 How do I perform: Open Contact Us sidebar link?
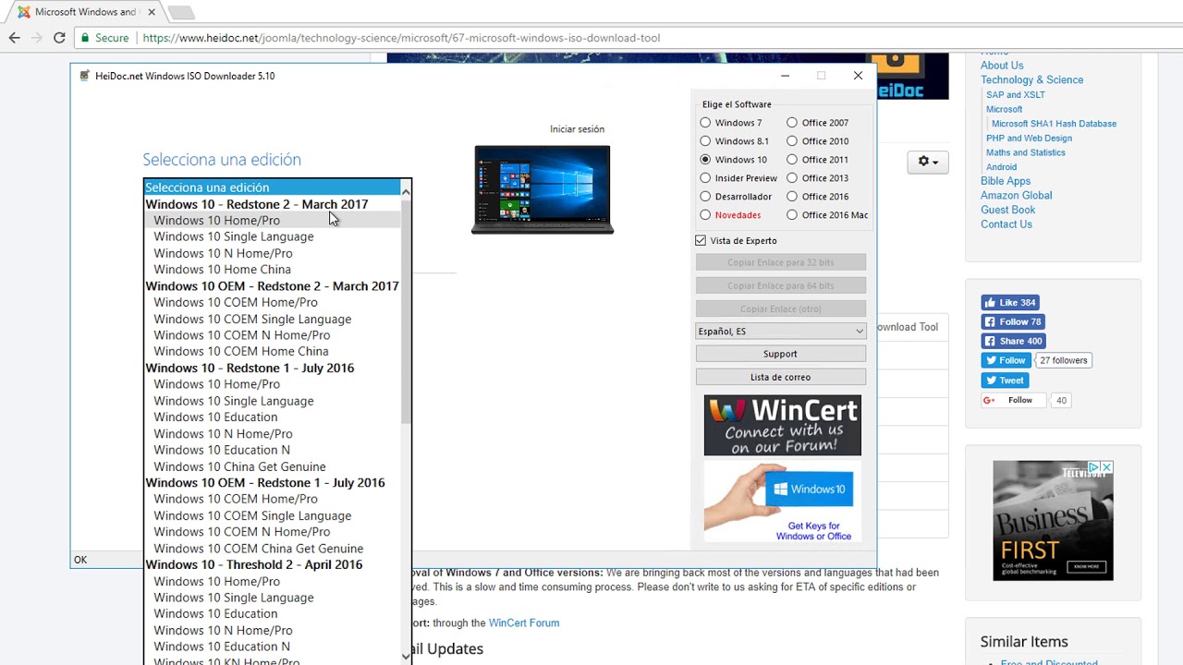(1006, 224)
